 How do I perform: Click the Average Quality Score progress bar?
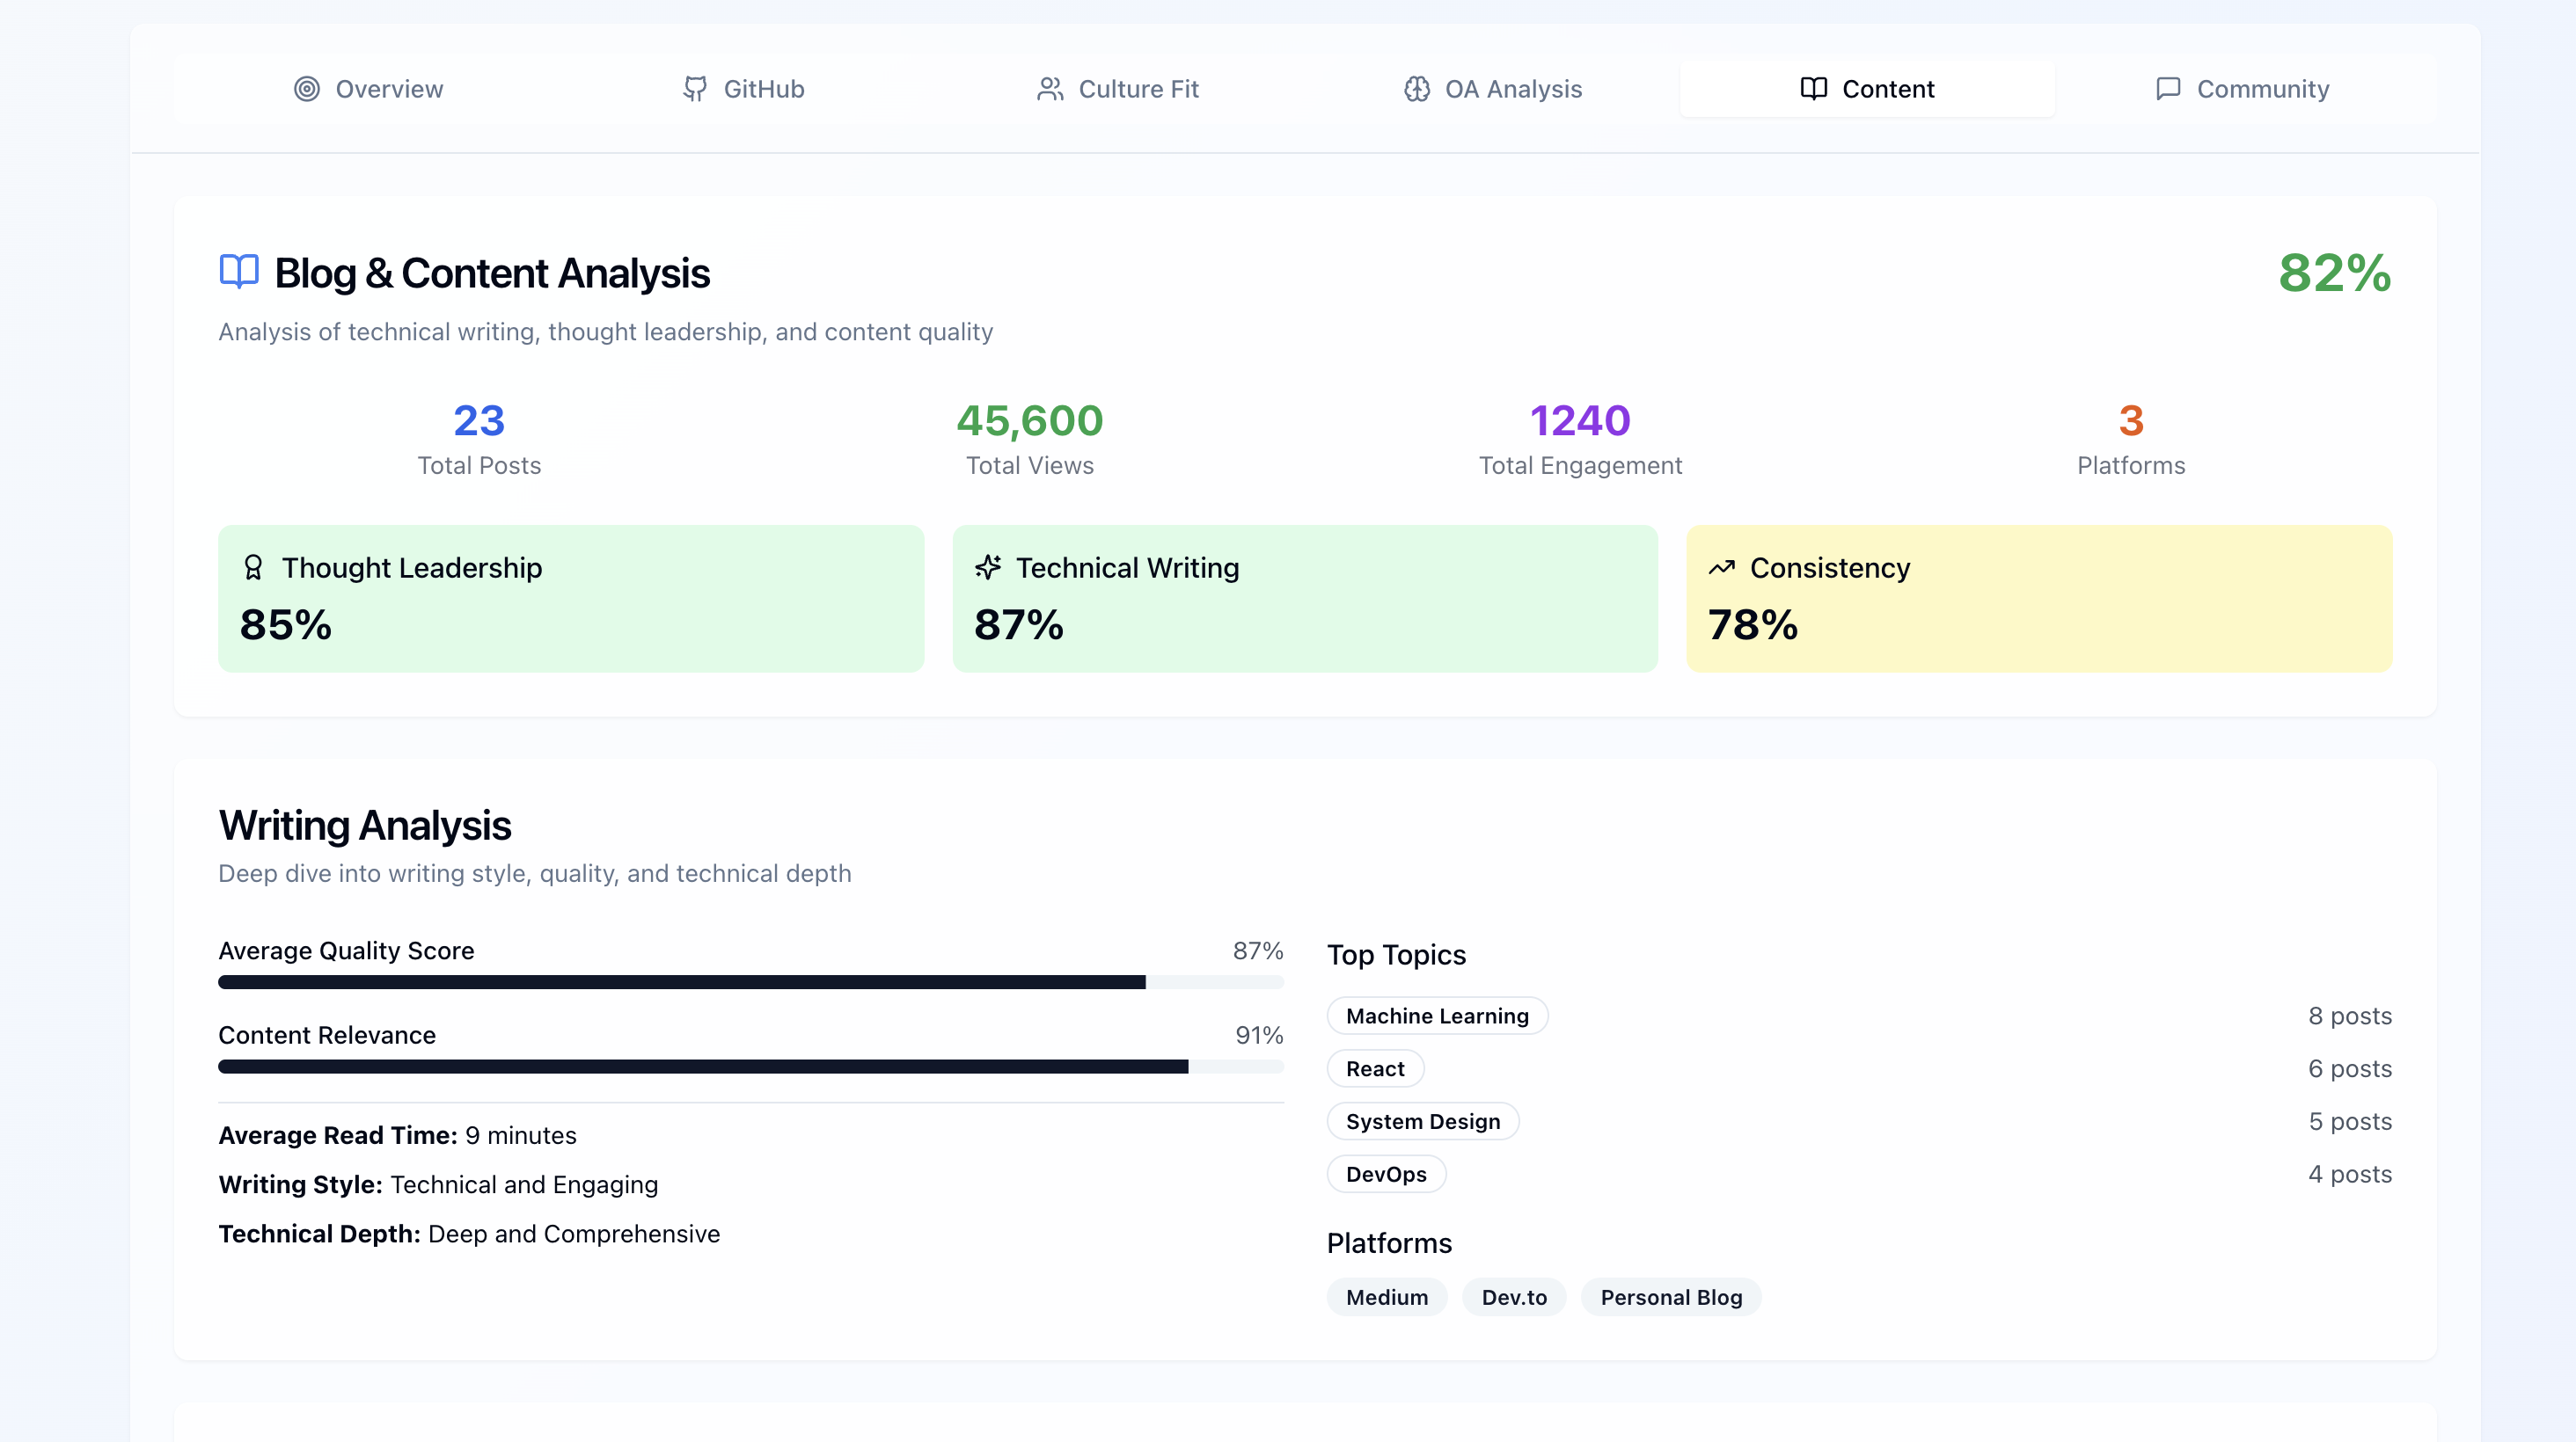[x=750, y=982]
